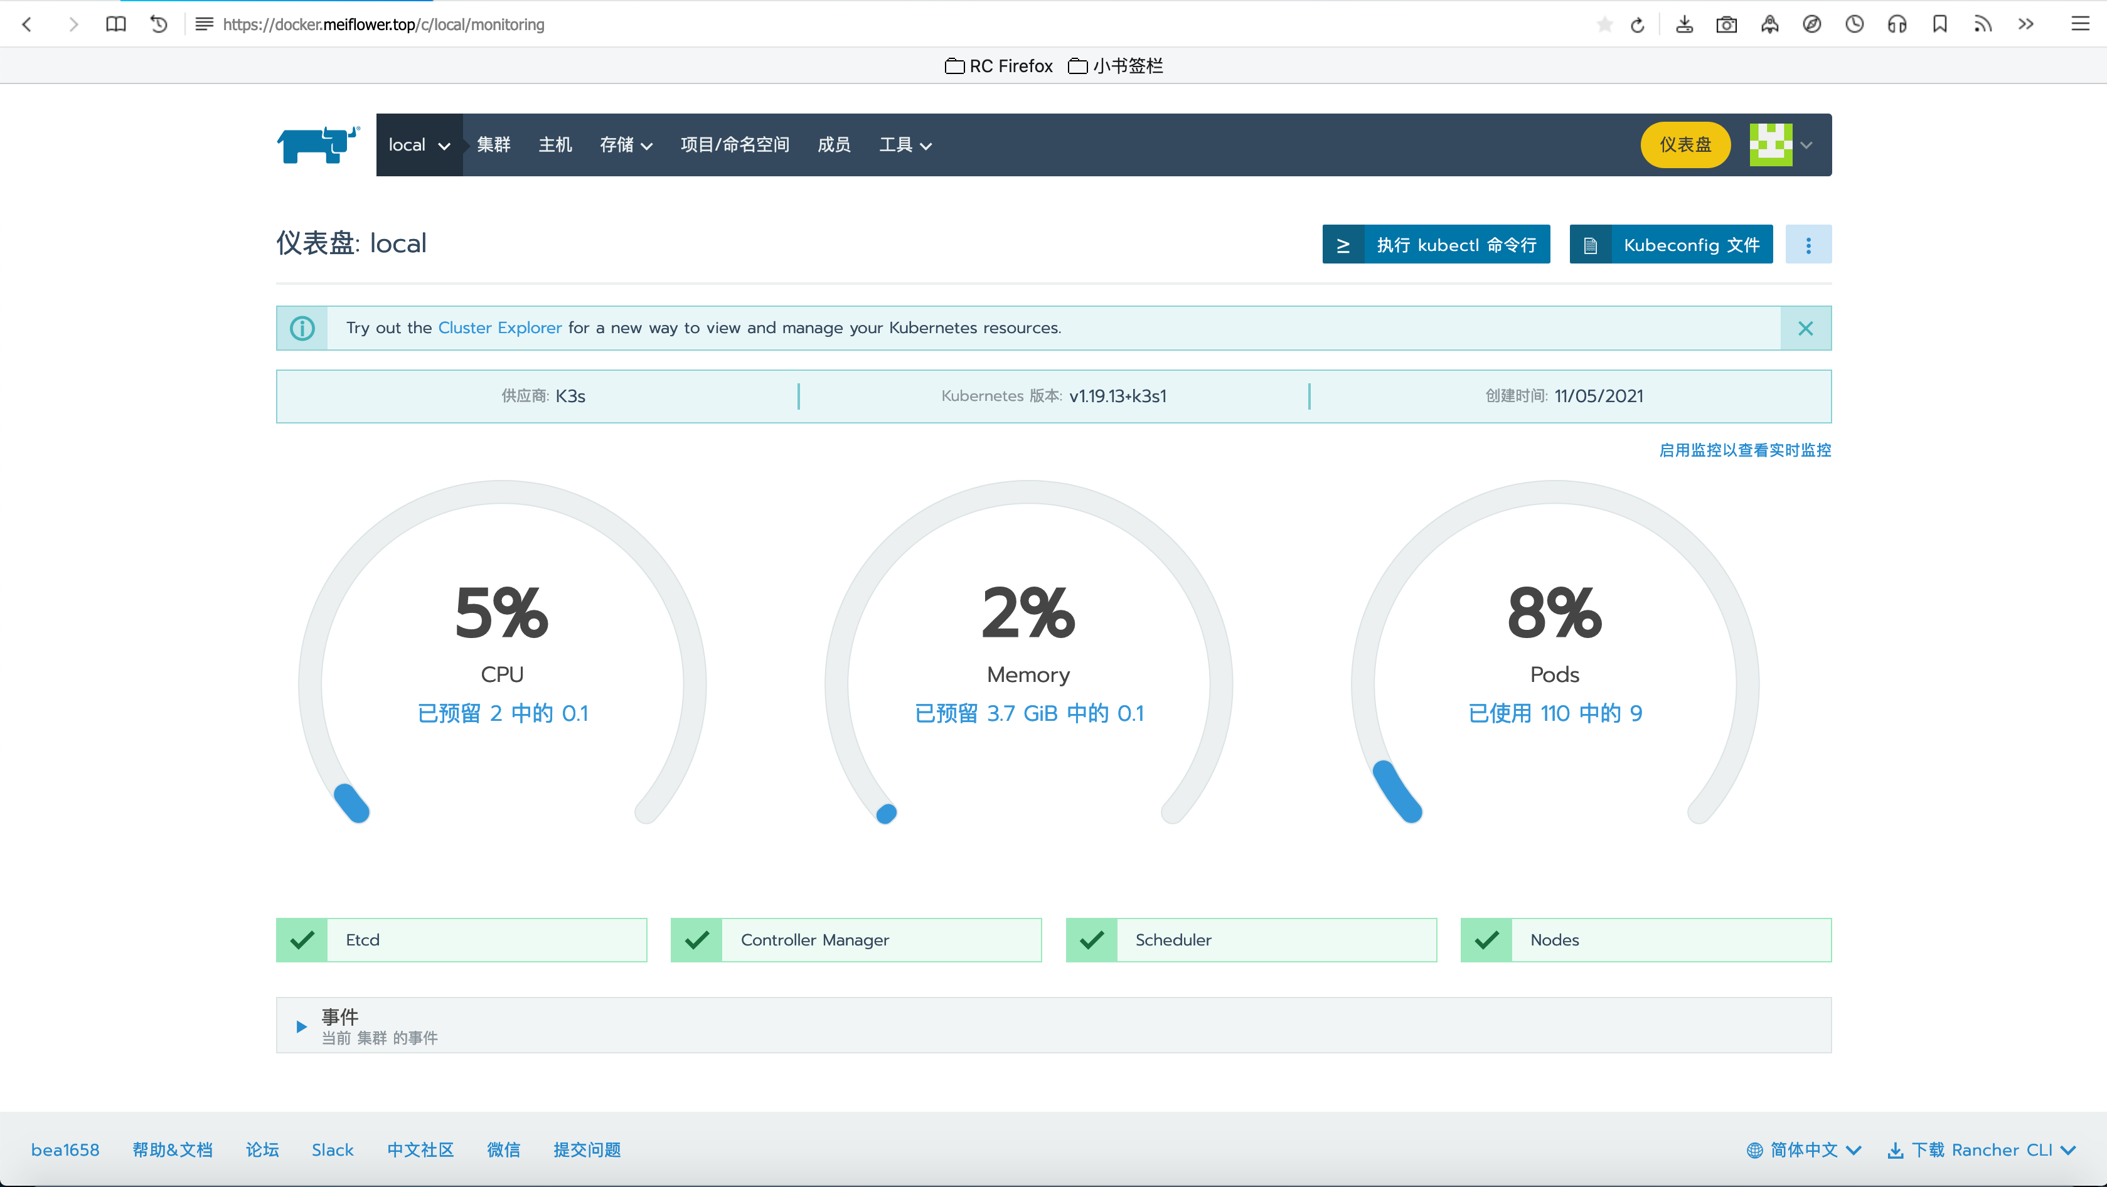Click the Controller Manager status box
This screenshot has height=1187, width=2107.
coord(856,940)
